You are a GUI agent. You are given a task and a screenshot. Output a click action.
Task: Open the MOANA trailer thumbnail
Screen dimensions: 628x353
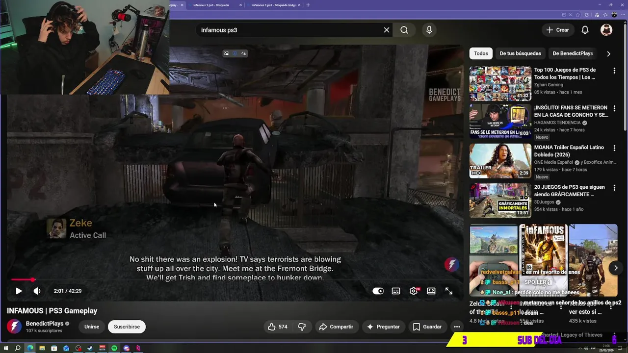pyautogui.click(x=500, y=161)
